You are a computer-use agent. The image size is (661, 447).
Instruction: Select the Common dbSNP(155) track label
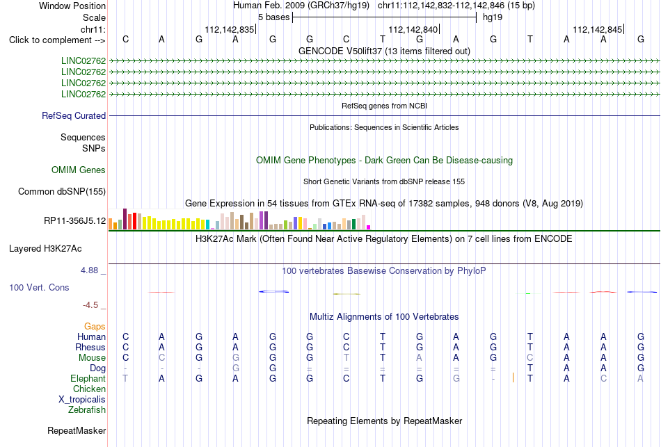click(x=62, y=191)
